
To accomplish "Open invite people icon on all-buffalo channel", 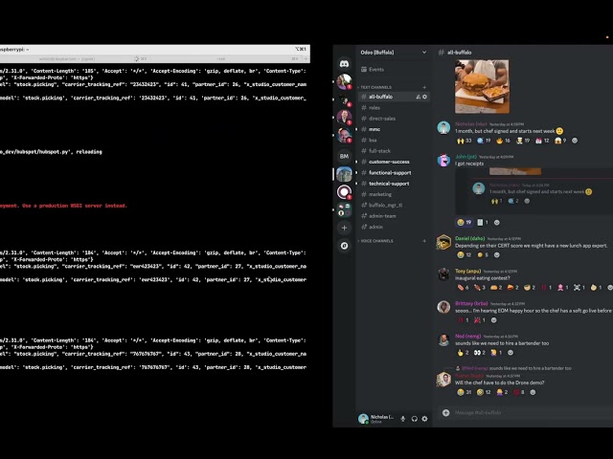I will [418, 97].
